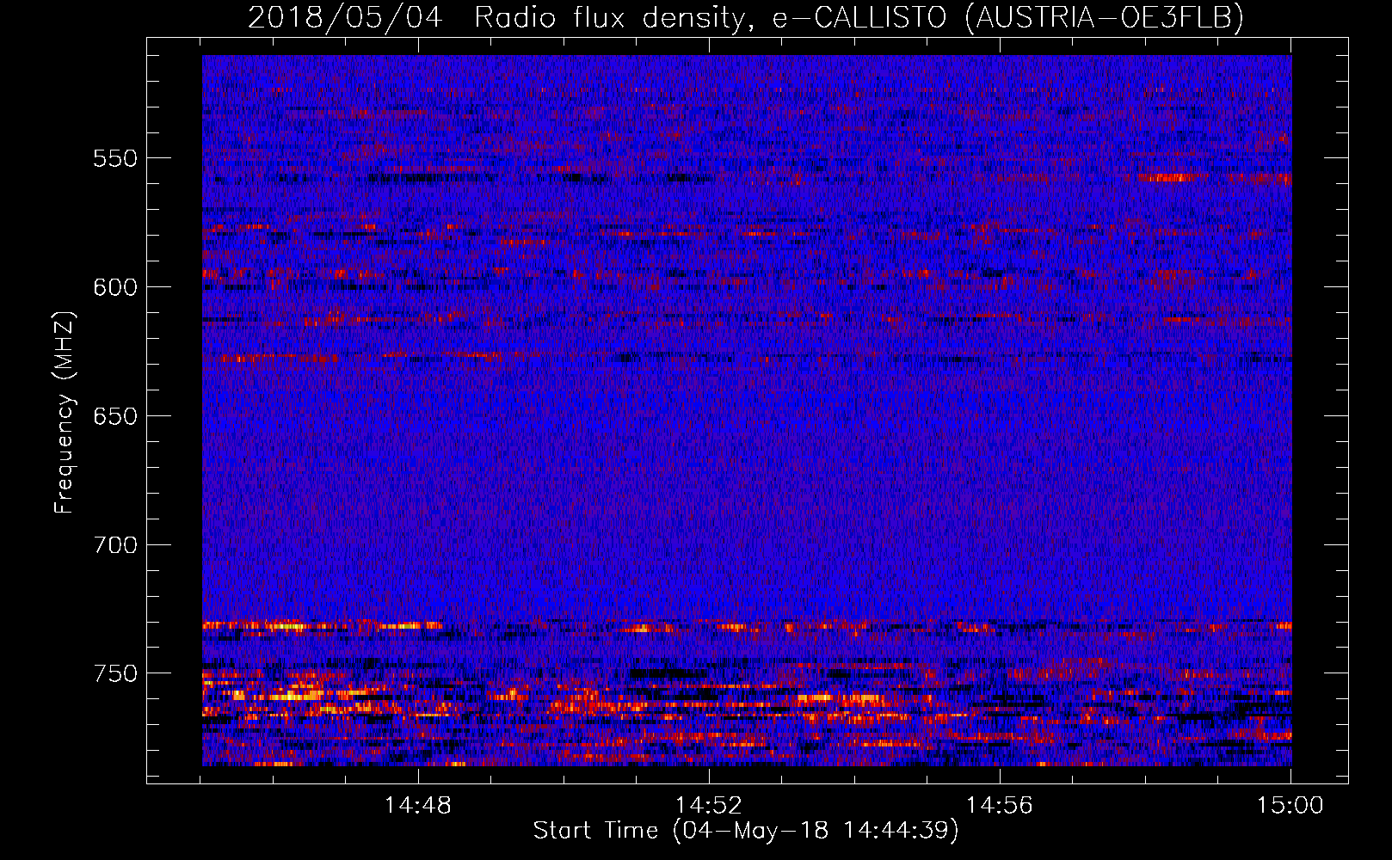Screen dimensions: 1392x860
Task: Click the 15:00 time tick label
Action: [x=1290, y=806]
